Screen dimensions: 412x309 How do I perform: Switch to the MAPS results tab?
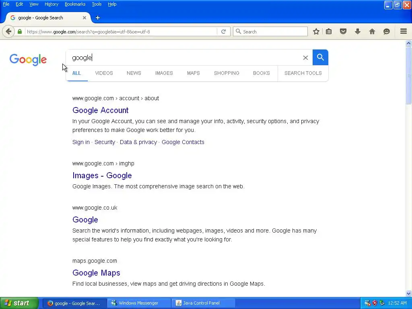194,73
